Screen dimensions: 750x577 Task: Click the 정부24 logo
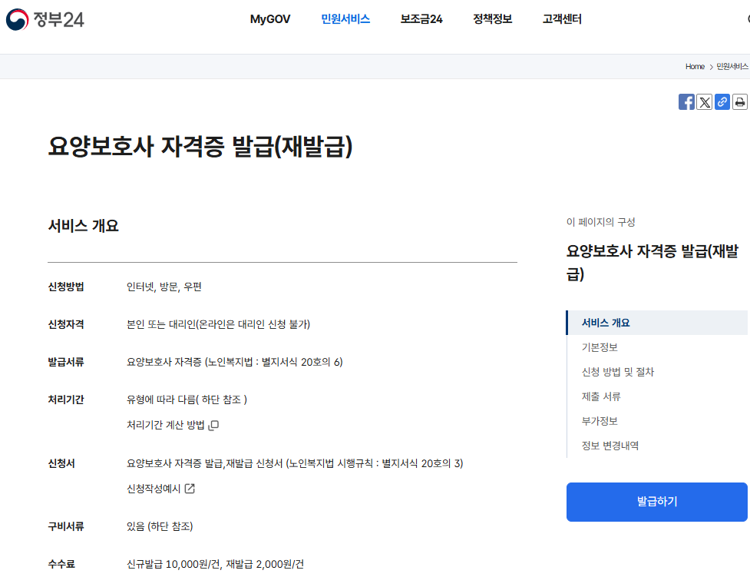point(45,19)
